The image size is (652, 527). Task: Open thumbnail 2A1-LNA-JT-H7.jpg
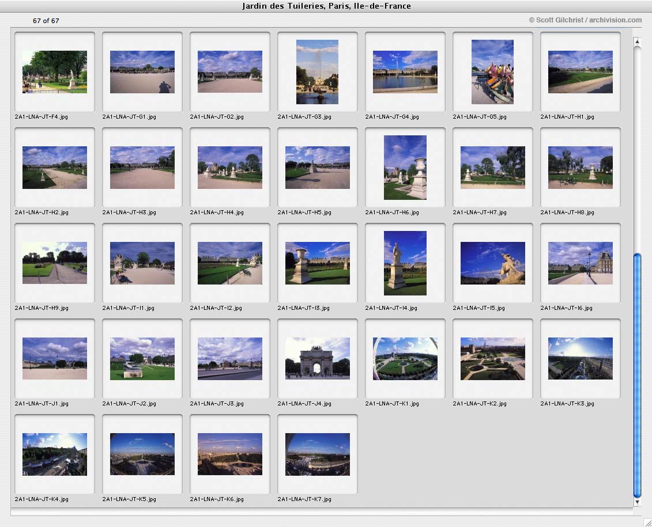[x=493, y=168]
